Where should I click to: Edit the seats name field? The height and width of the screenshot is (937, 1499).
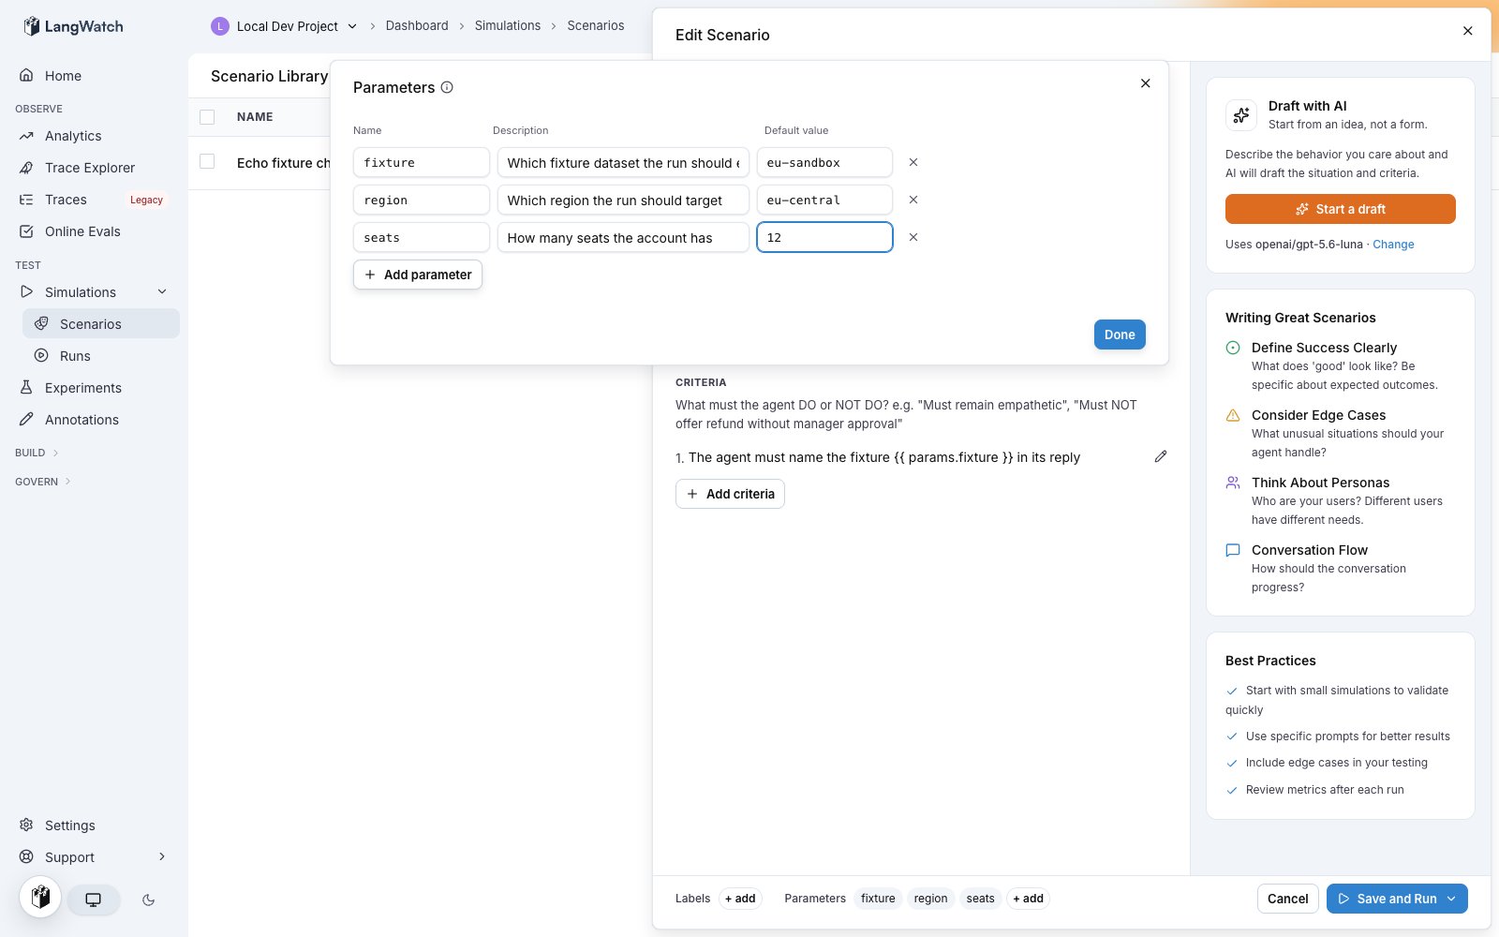coord(422,237)
